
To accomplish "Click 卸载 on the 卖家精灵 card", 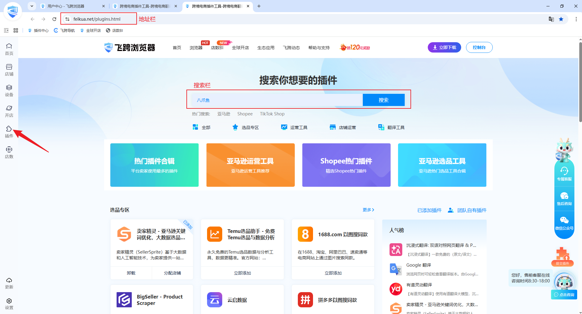I will click(131, 273).
